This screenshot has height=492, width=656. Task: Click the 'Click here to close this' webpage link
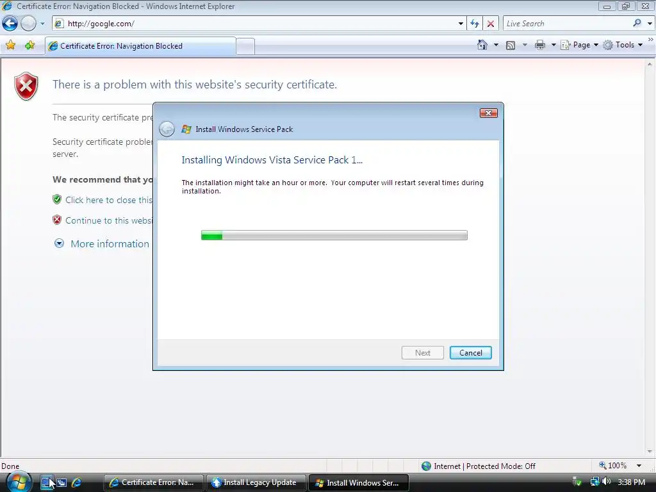coord(108,200)
